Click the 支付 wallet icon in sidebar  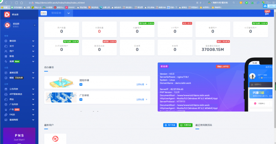[x=6, y=46]
